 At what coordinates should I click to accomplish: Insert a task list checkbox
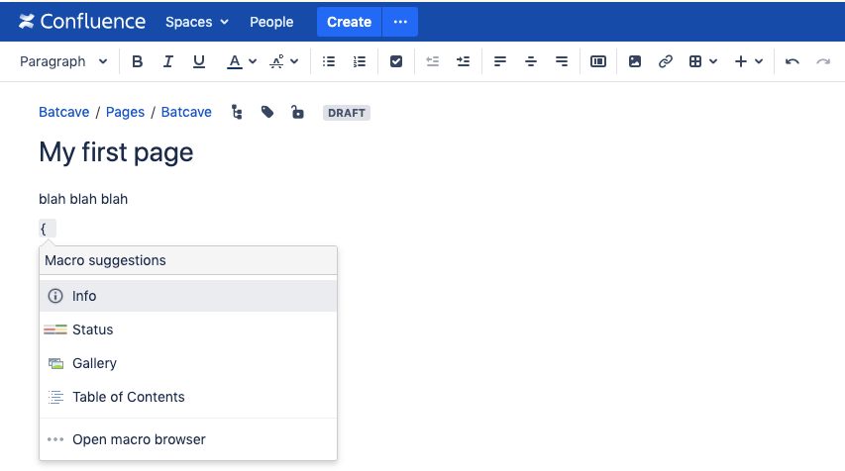[396, 61]
